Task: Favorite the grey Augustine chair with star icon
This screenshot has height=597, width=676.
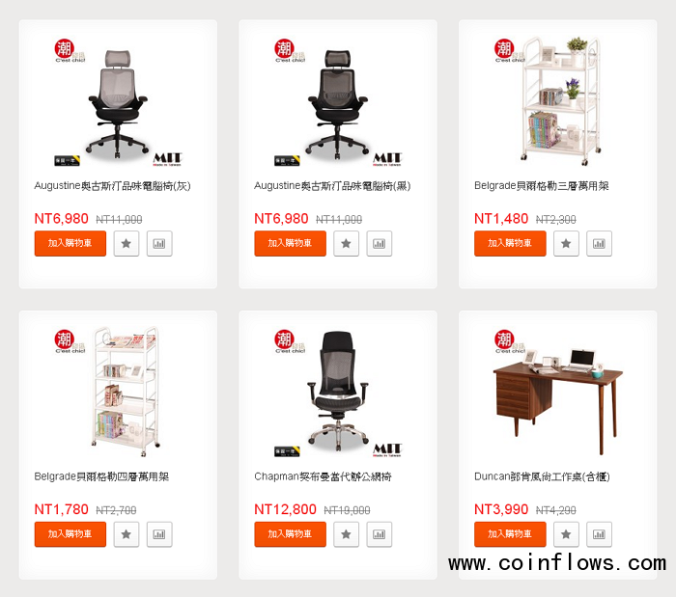Action: [x=127, y=244]
